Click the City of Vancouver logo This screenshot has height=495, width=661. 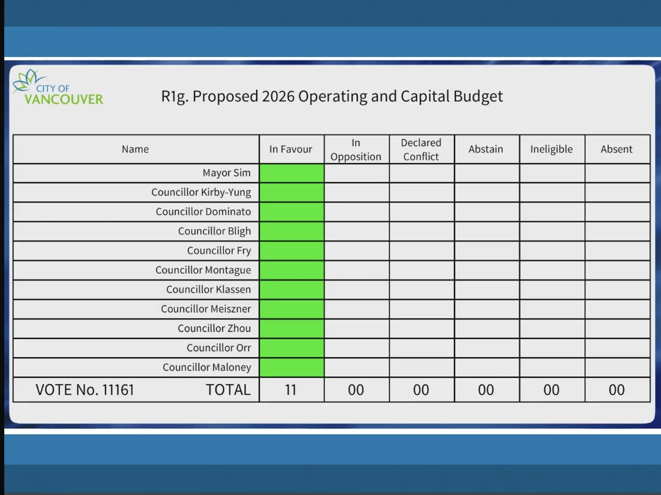pos(58,88)
